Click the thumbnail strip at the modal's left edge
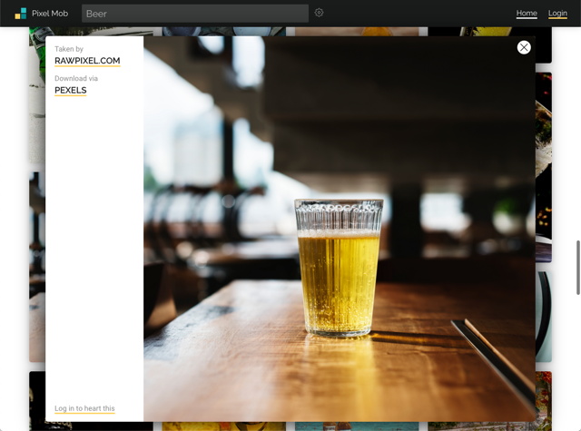Viewport: 581px width, 431px height. 36,263
